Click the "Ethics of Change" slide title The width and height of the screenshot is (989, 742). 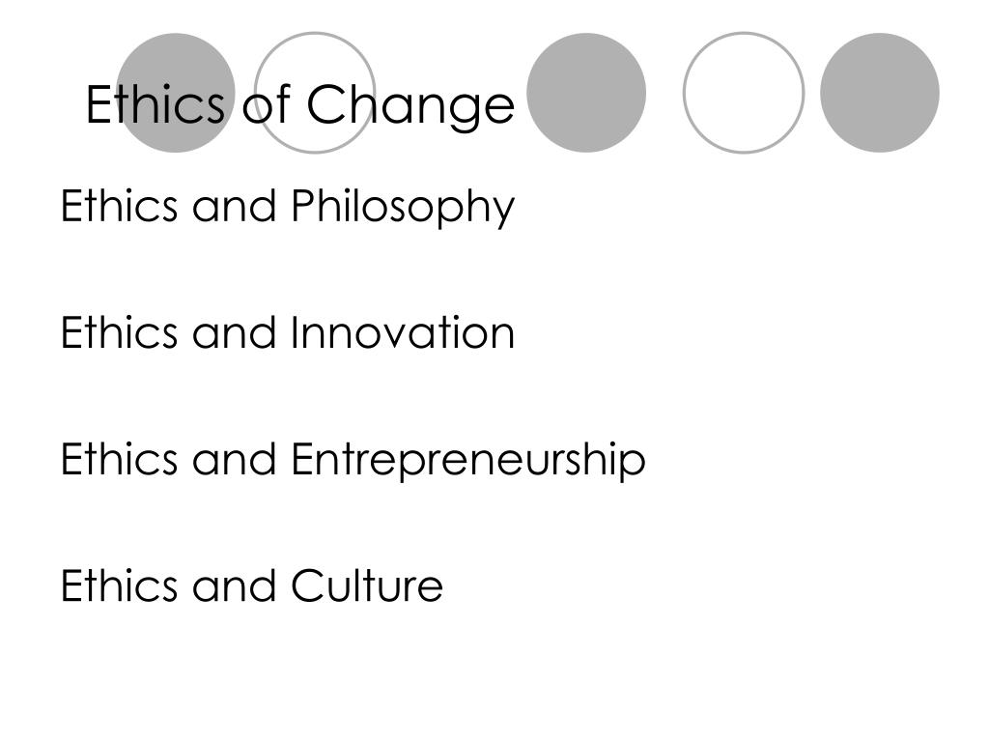[x=300, y=105]
